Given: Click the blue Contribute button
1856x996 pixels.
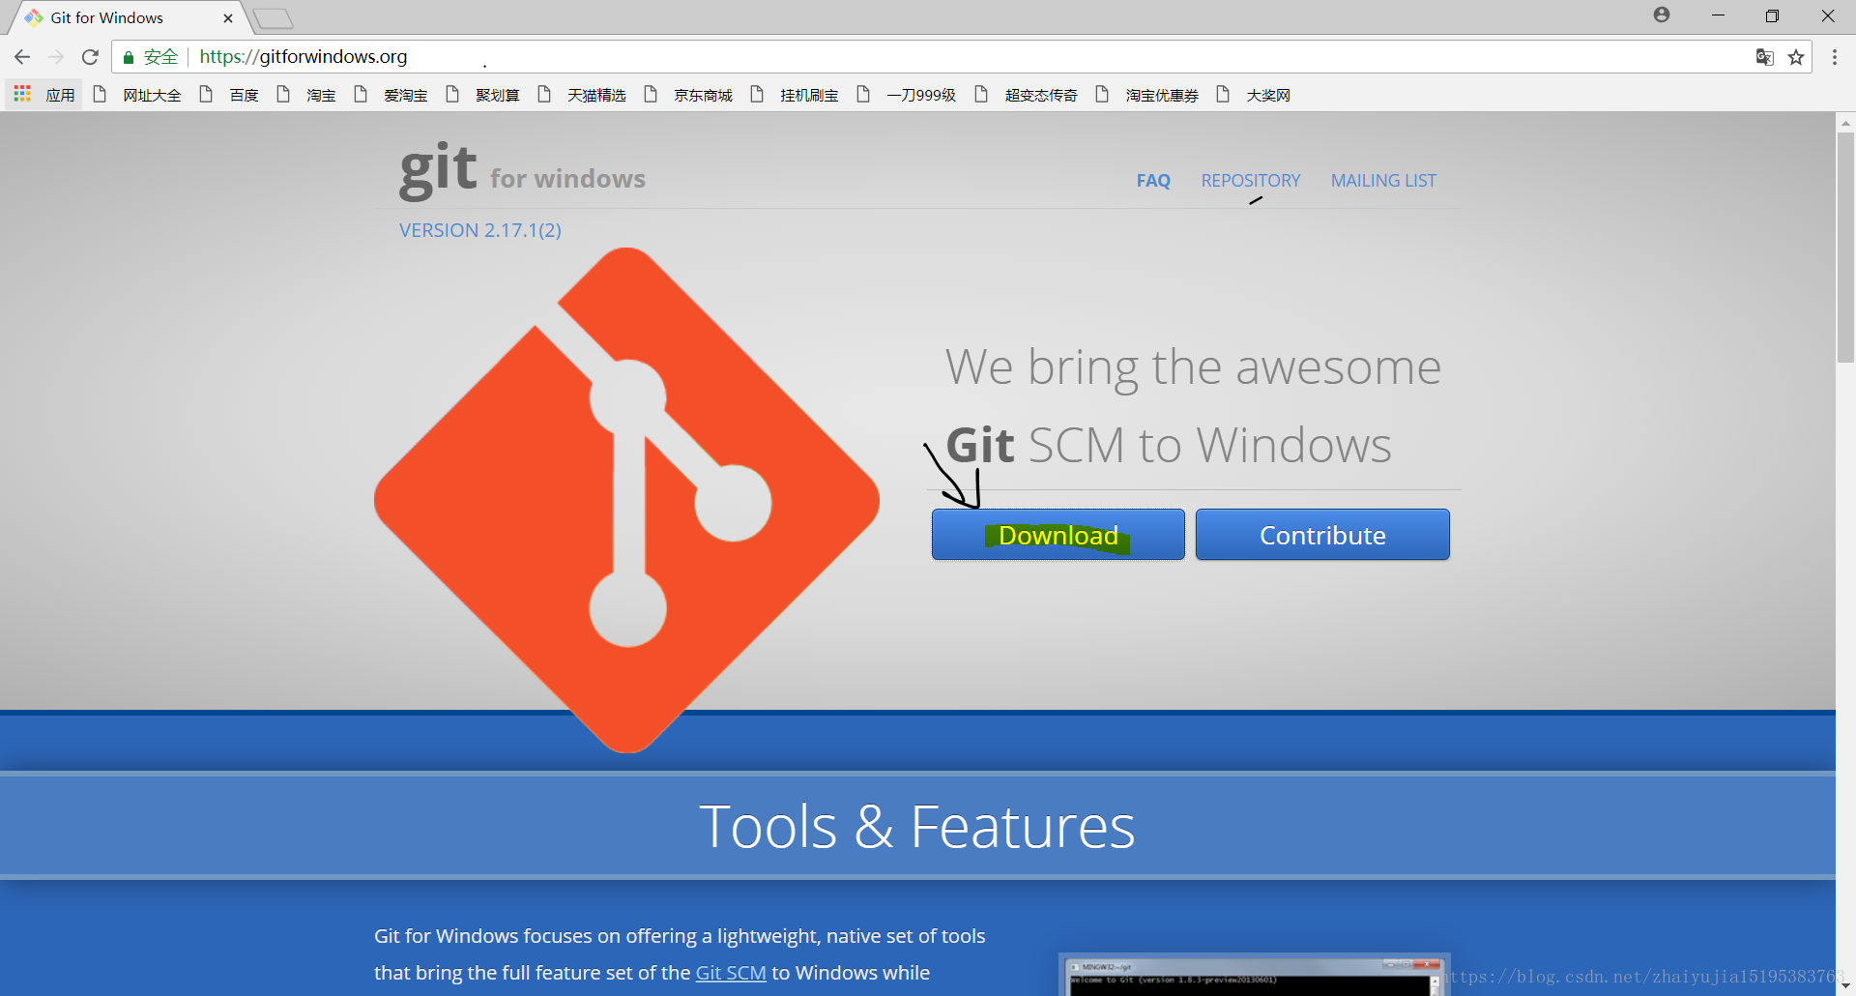Looking at the screenshot, I should [x=1322, y=535].
